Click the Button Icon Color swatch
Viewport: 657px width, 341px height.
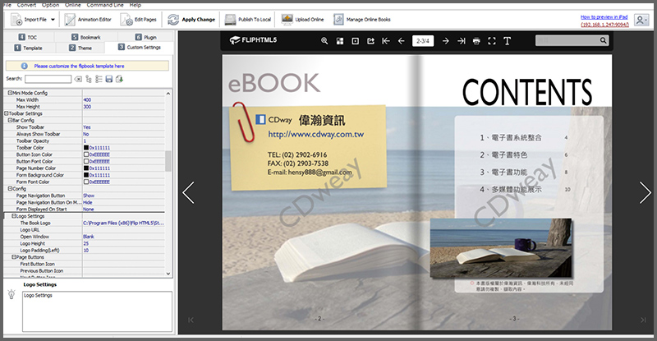tap(86, 154)
